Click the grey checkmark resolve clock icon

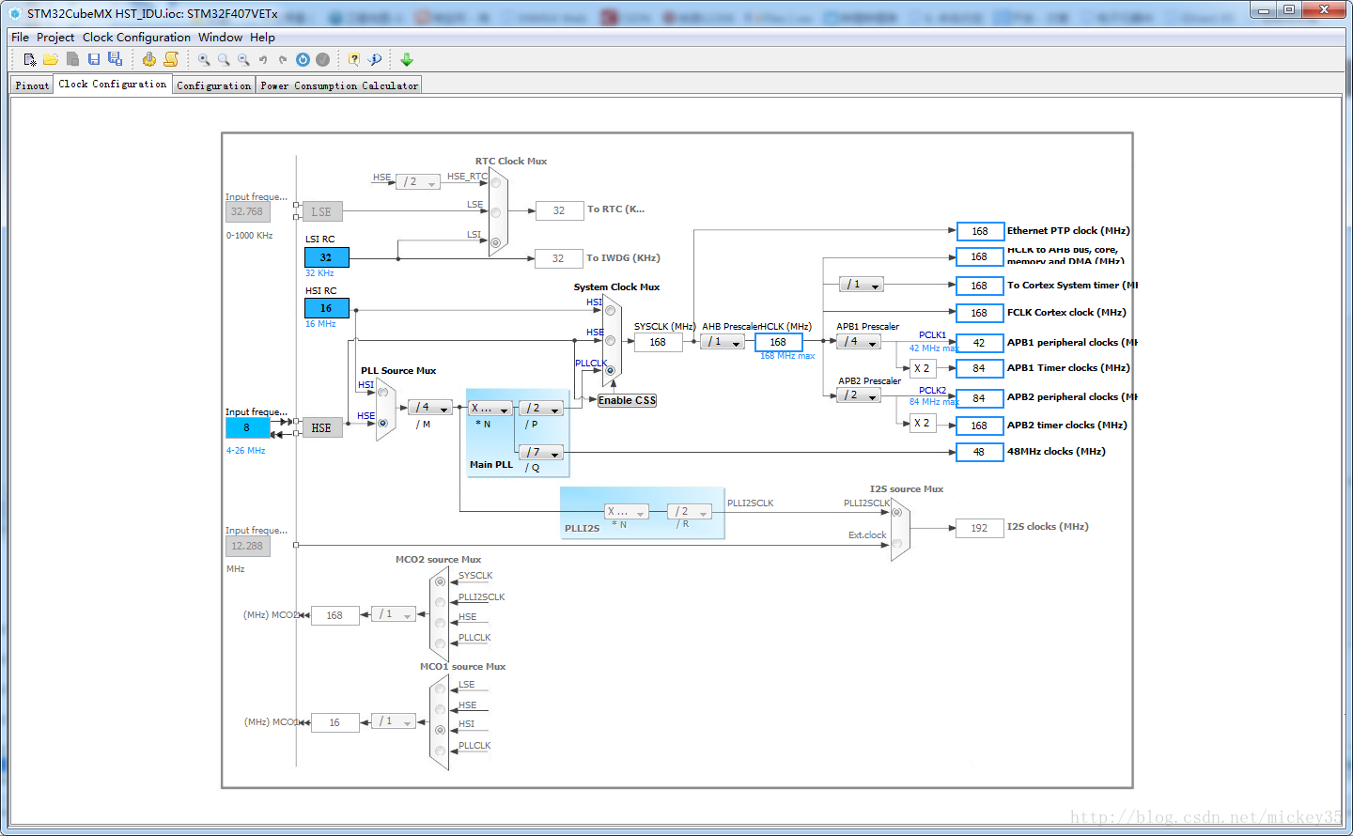323,59
